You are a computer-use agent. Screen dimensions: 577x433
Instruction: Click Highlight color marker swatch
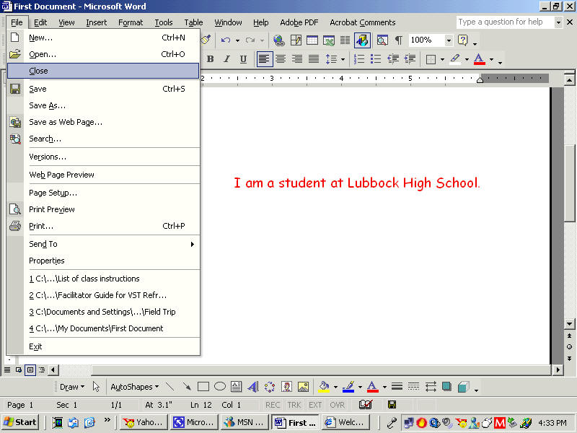455,59
